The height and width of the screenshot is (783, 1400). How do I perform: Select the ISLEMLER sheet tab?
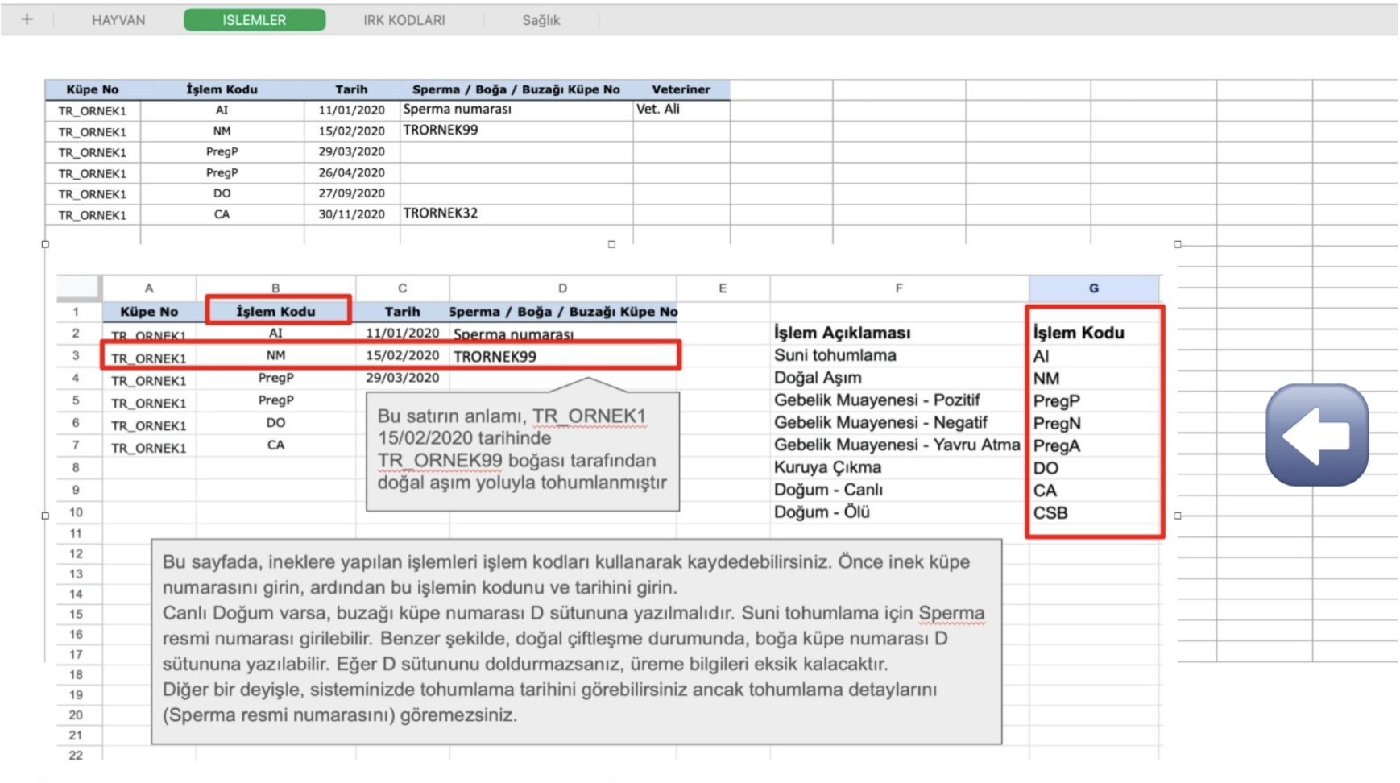tap(255, 20)
